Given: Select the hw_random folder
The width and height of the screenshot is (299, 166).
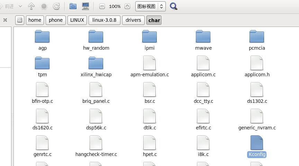Looking at the screenshot, I should (96, 40).
